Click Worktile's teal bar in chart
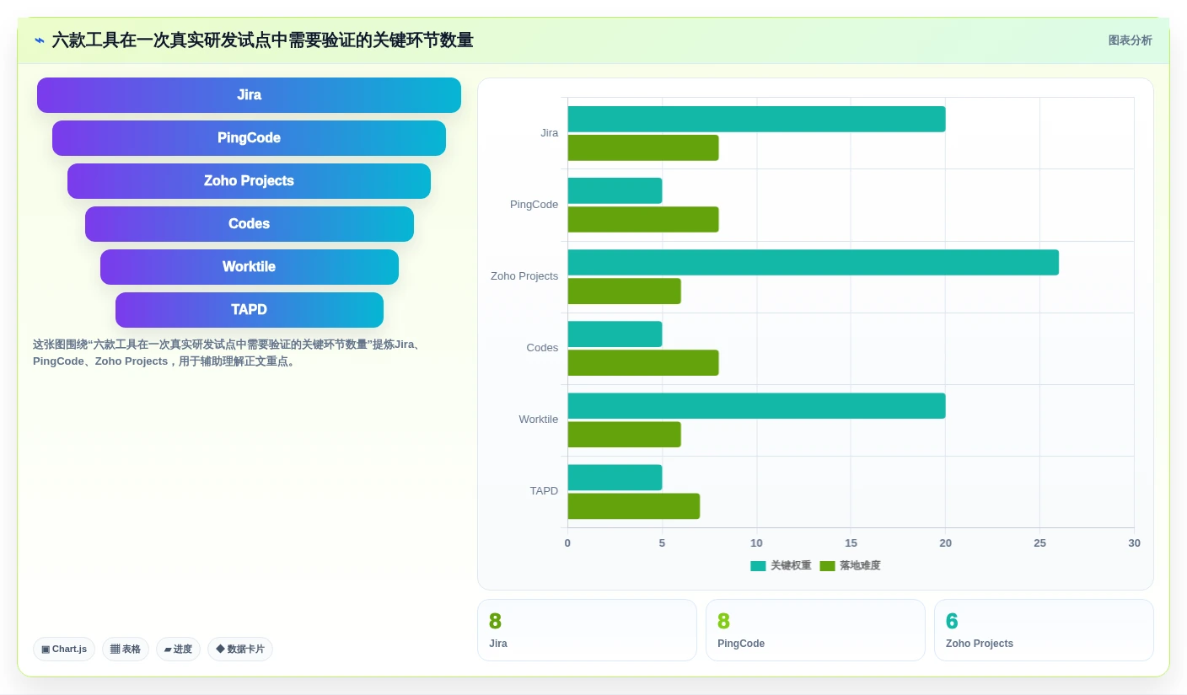 click(x=756, y=405)
